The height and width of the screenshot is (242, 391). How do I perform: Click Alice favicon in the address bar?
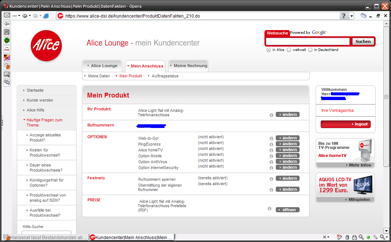pyautogui.click(x=60, y=16)
